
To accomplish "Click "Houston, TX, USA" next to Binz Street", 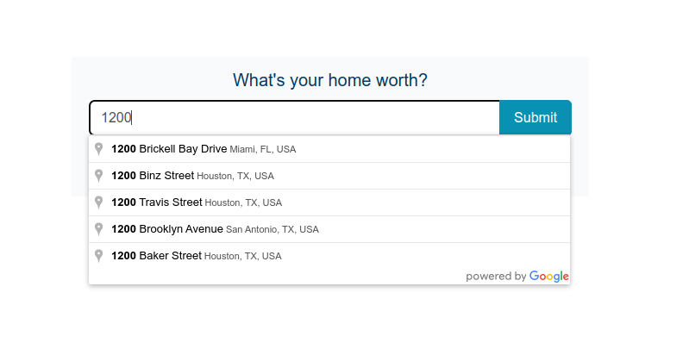I will 235,177.
